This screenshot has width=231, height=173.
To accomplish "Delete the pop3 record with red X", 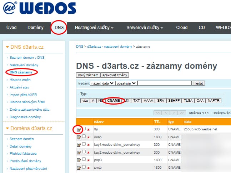I will [89, 160].
